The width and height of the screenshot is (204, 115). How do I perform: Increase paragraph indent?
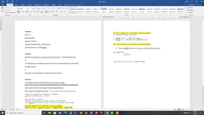click(60, 9)
